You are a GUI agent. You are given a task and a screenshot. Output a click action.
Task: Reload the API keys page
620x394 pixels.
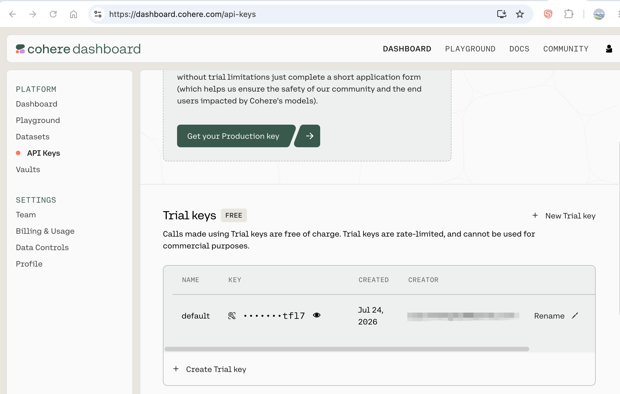tap(53, 14)
